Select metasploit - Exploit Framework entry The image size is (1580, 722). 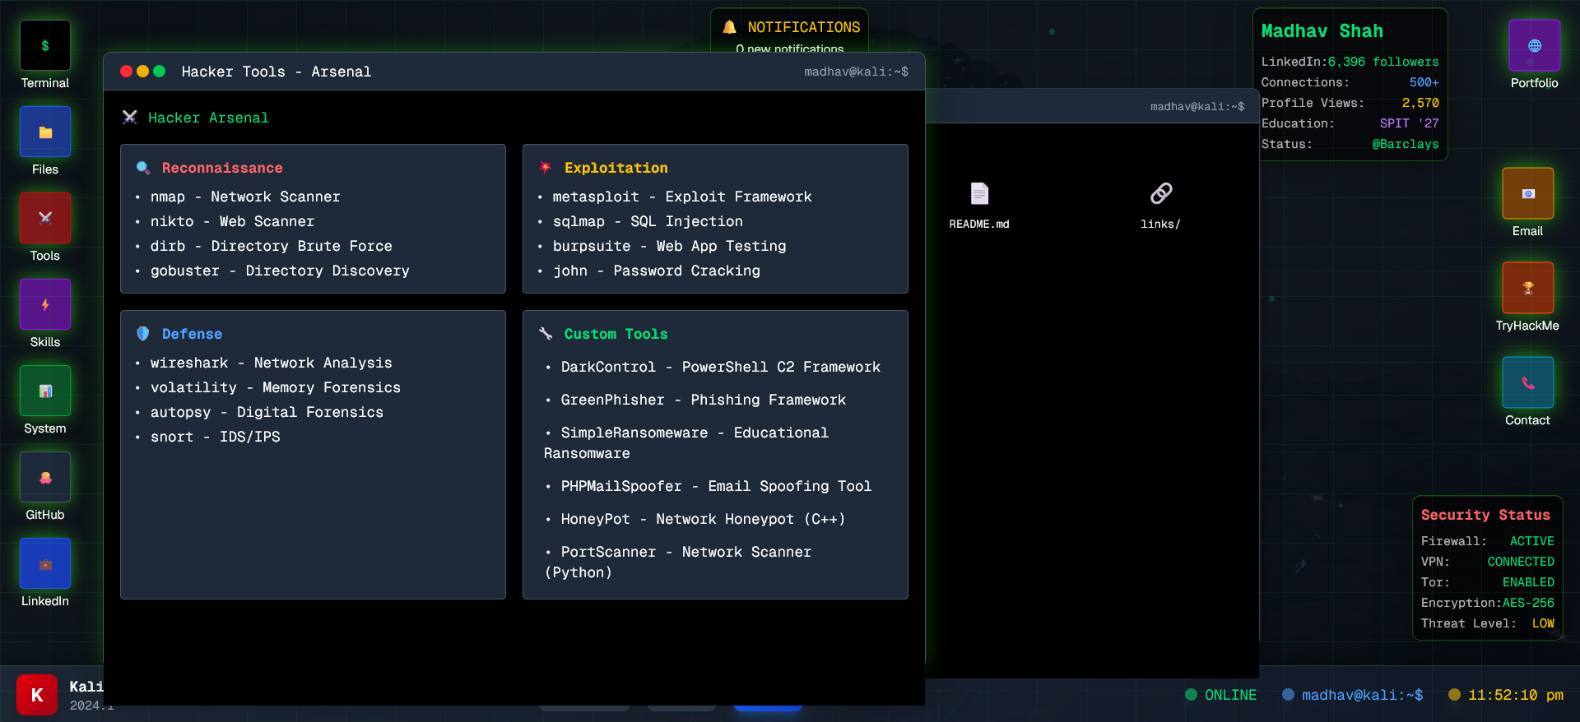click(x=682, y=197)
